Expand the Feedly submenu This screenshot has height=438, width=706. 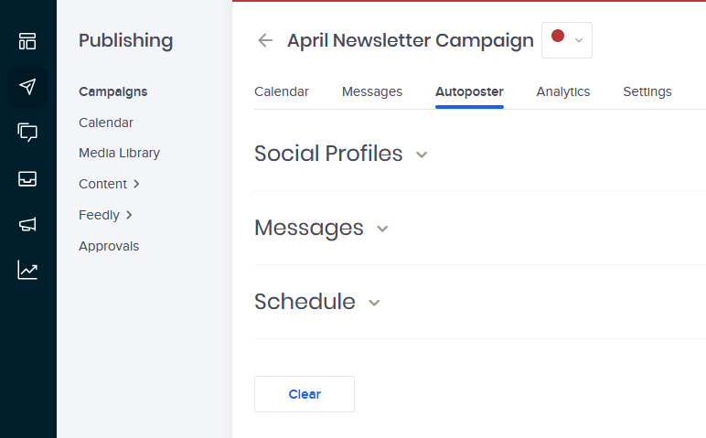click(x=105, y=215)
